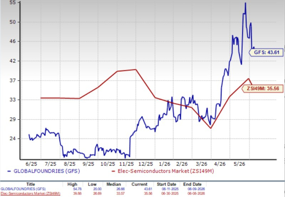Click the 5/26 x-axis label

(239, 164)
